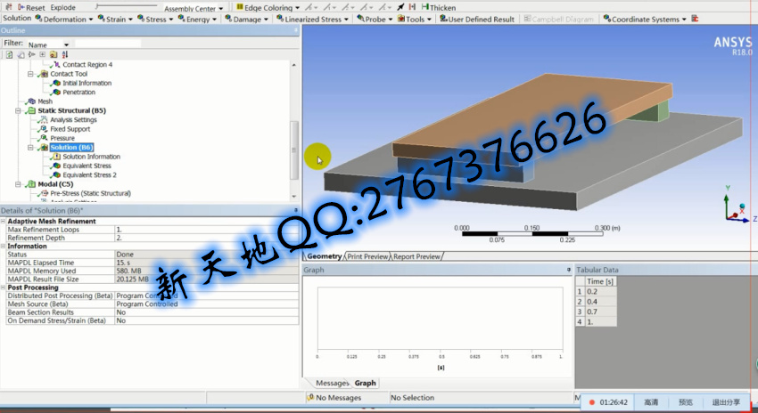The image size is (758, 413).
Task: Open Solution Information in the outline
Action: 91,157
